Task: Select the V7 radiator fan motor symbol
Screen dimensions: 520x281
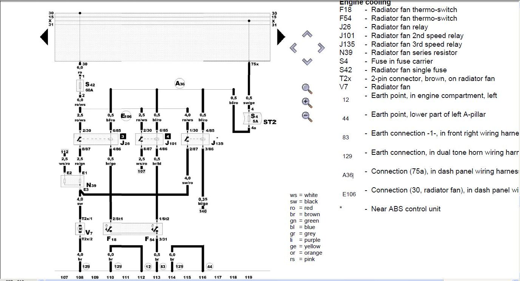Action: pyautogui.click(x=80, y=229)
